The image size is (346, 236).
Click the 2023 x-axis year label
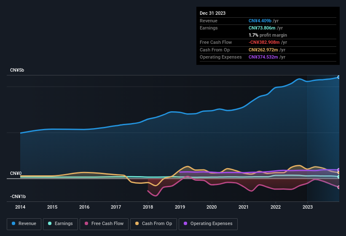pyautogui.click(x=308, y=207)
